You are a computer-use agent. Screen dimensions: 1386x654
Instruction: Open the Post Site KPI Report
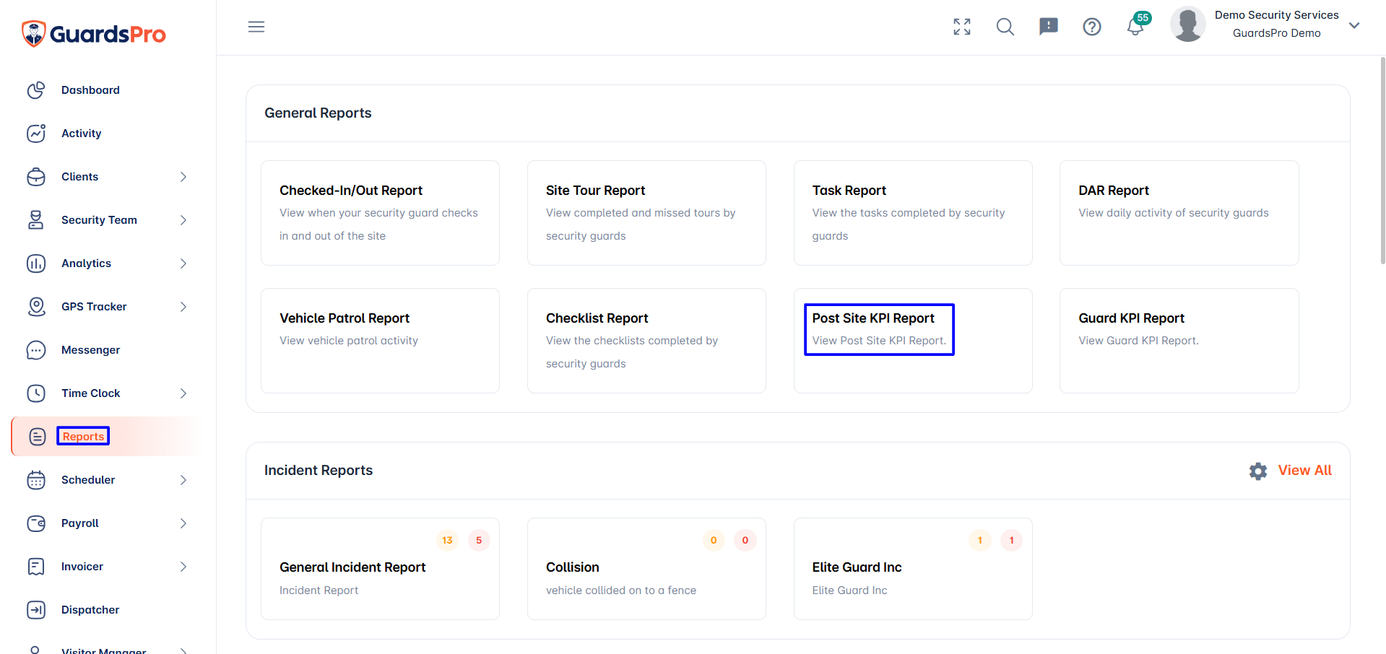click(x=913, y=341)
